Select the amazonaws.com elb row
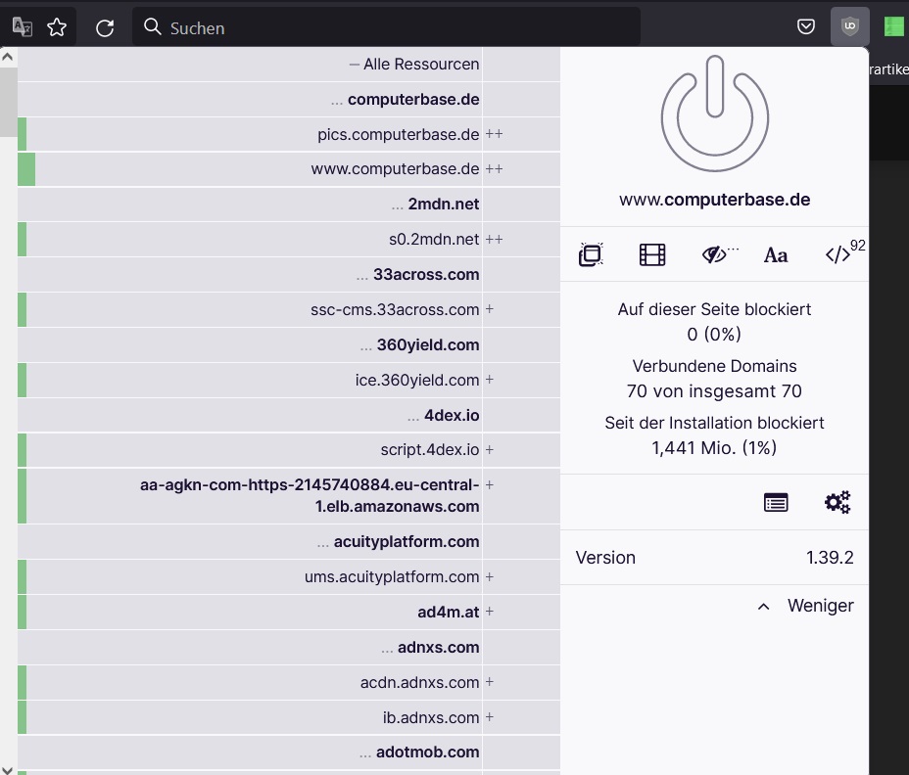The image size is (909, 775). [x=289, y=496]
